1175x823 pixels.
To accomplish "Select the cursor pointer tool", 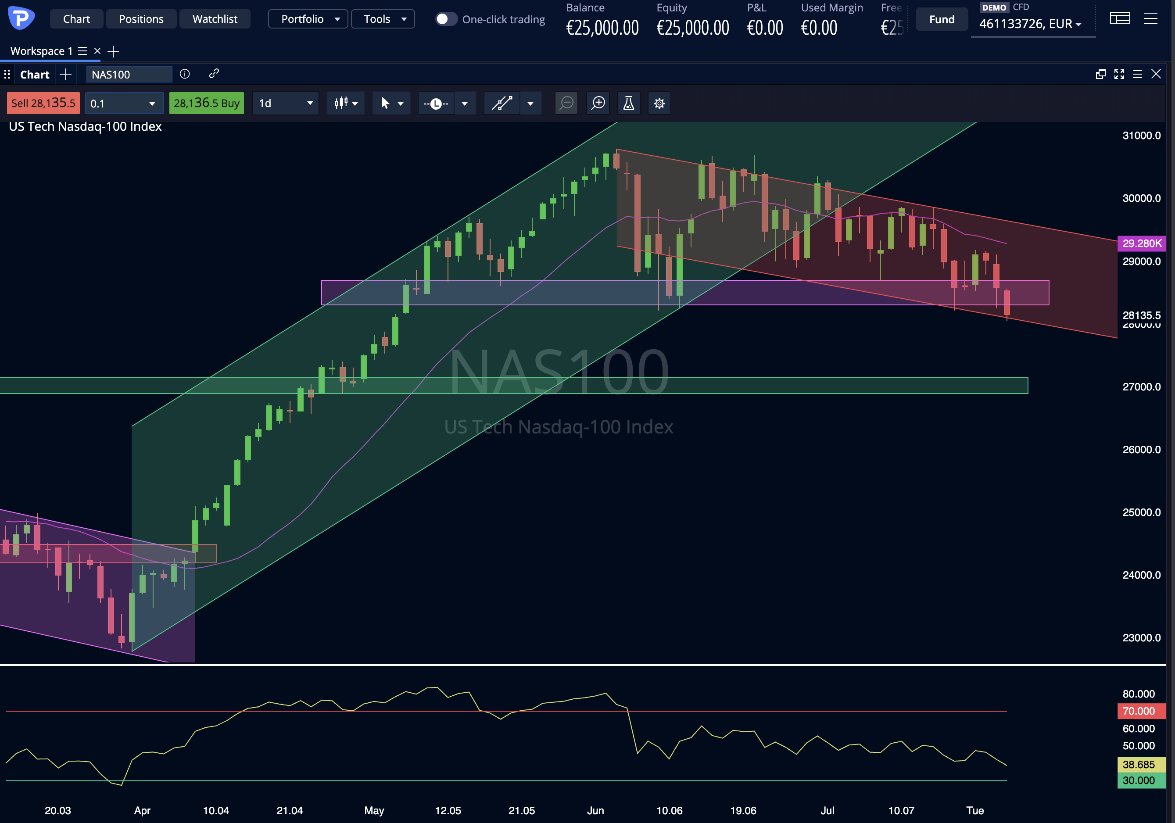I will pyautogui.click(x=384, y=103).
